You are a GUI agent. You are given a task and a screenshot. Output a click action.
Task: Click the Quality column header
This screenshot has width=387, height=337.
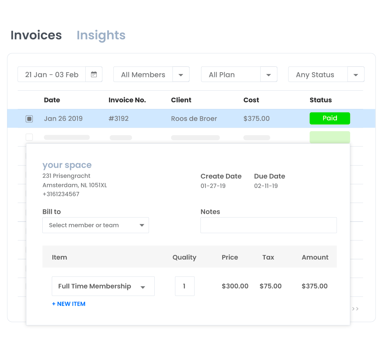coord(184,257)
